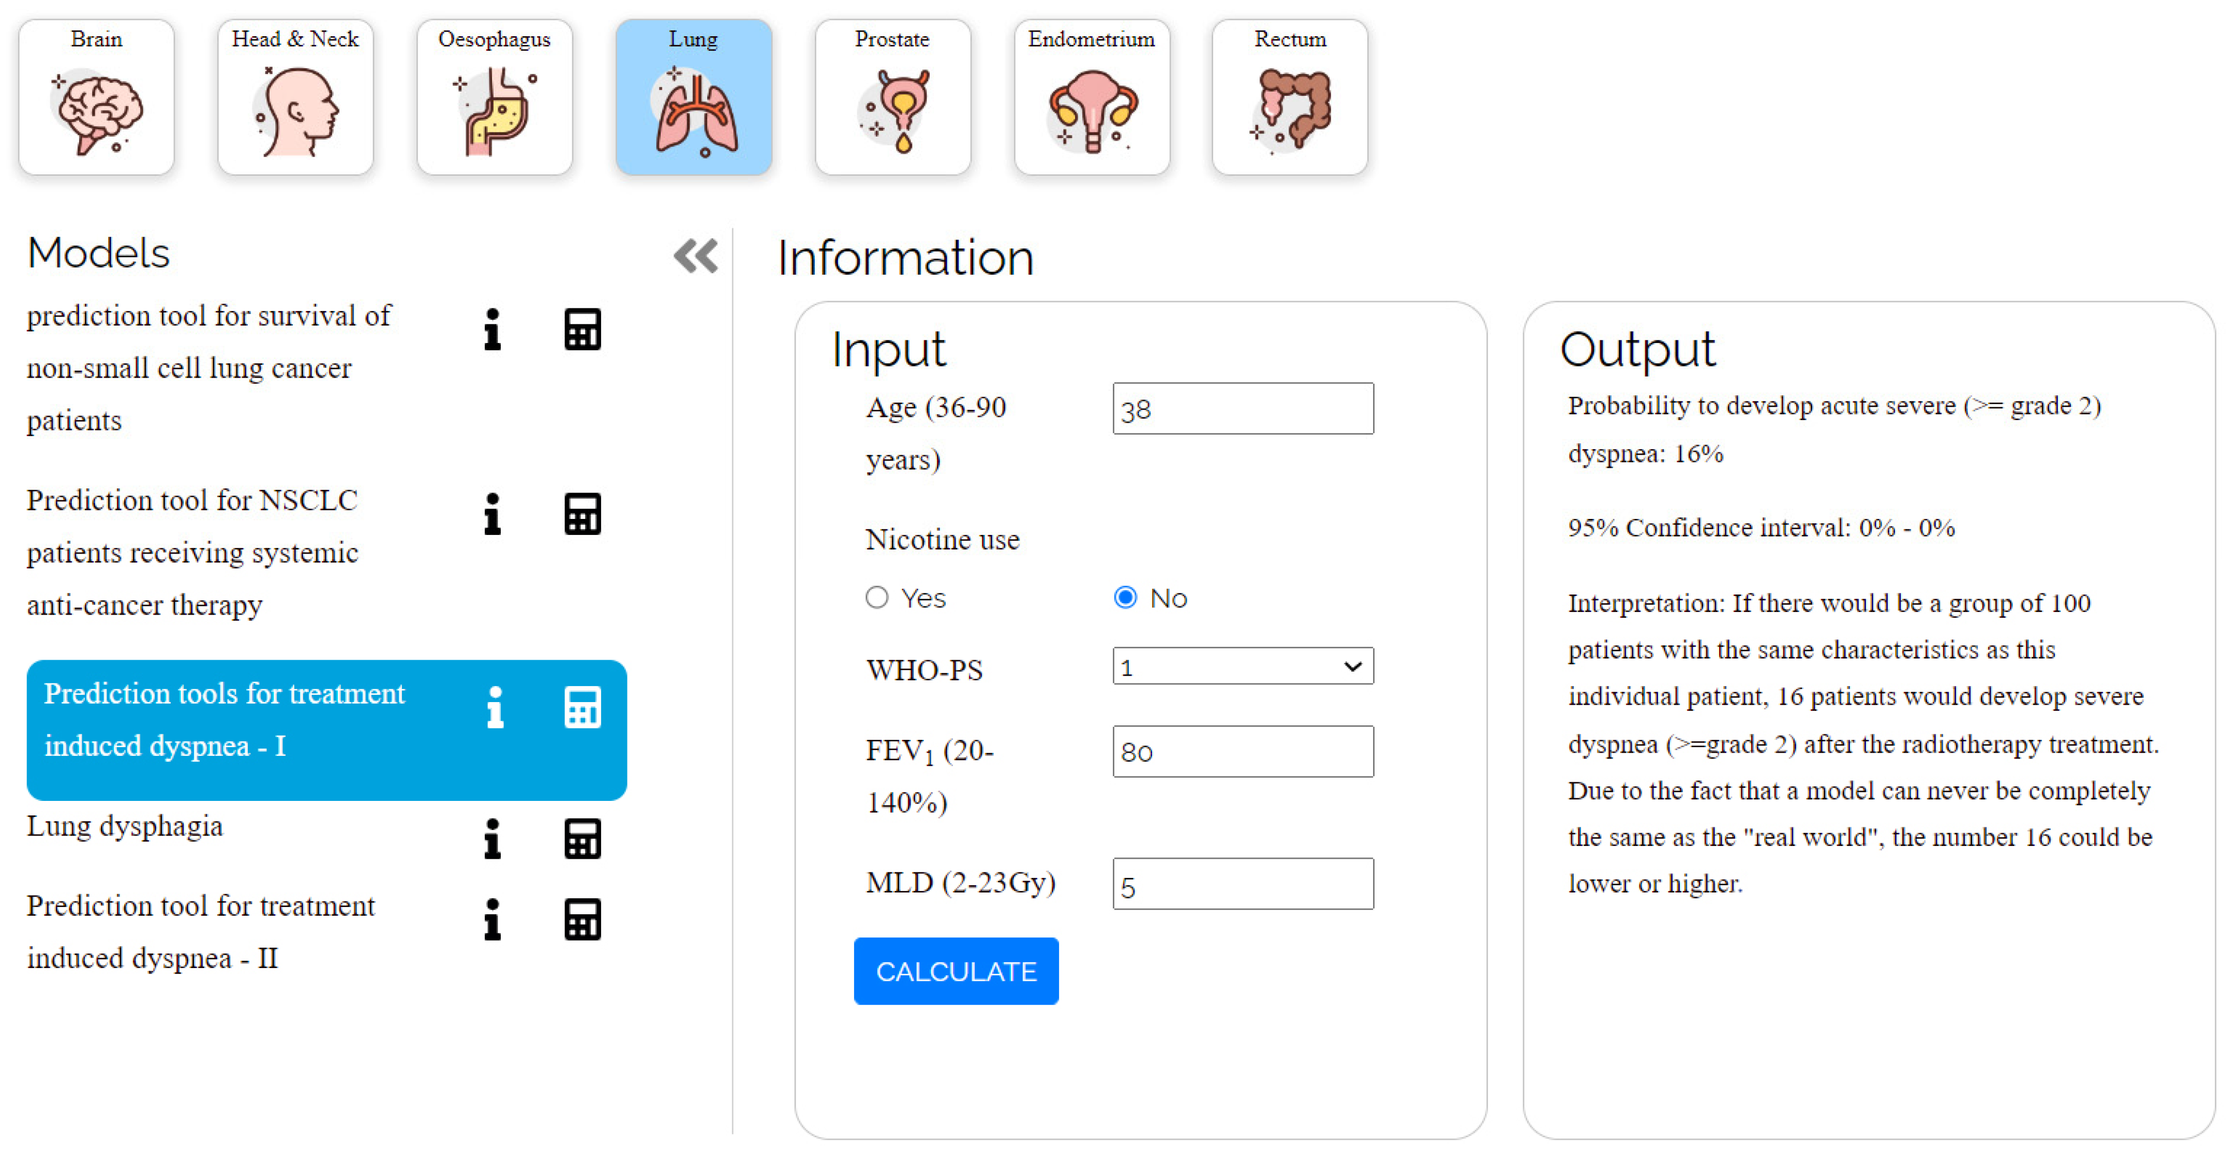2238x1161 pixels.
Task: Select Yes for Nicotine use
Action: point(876,598)
